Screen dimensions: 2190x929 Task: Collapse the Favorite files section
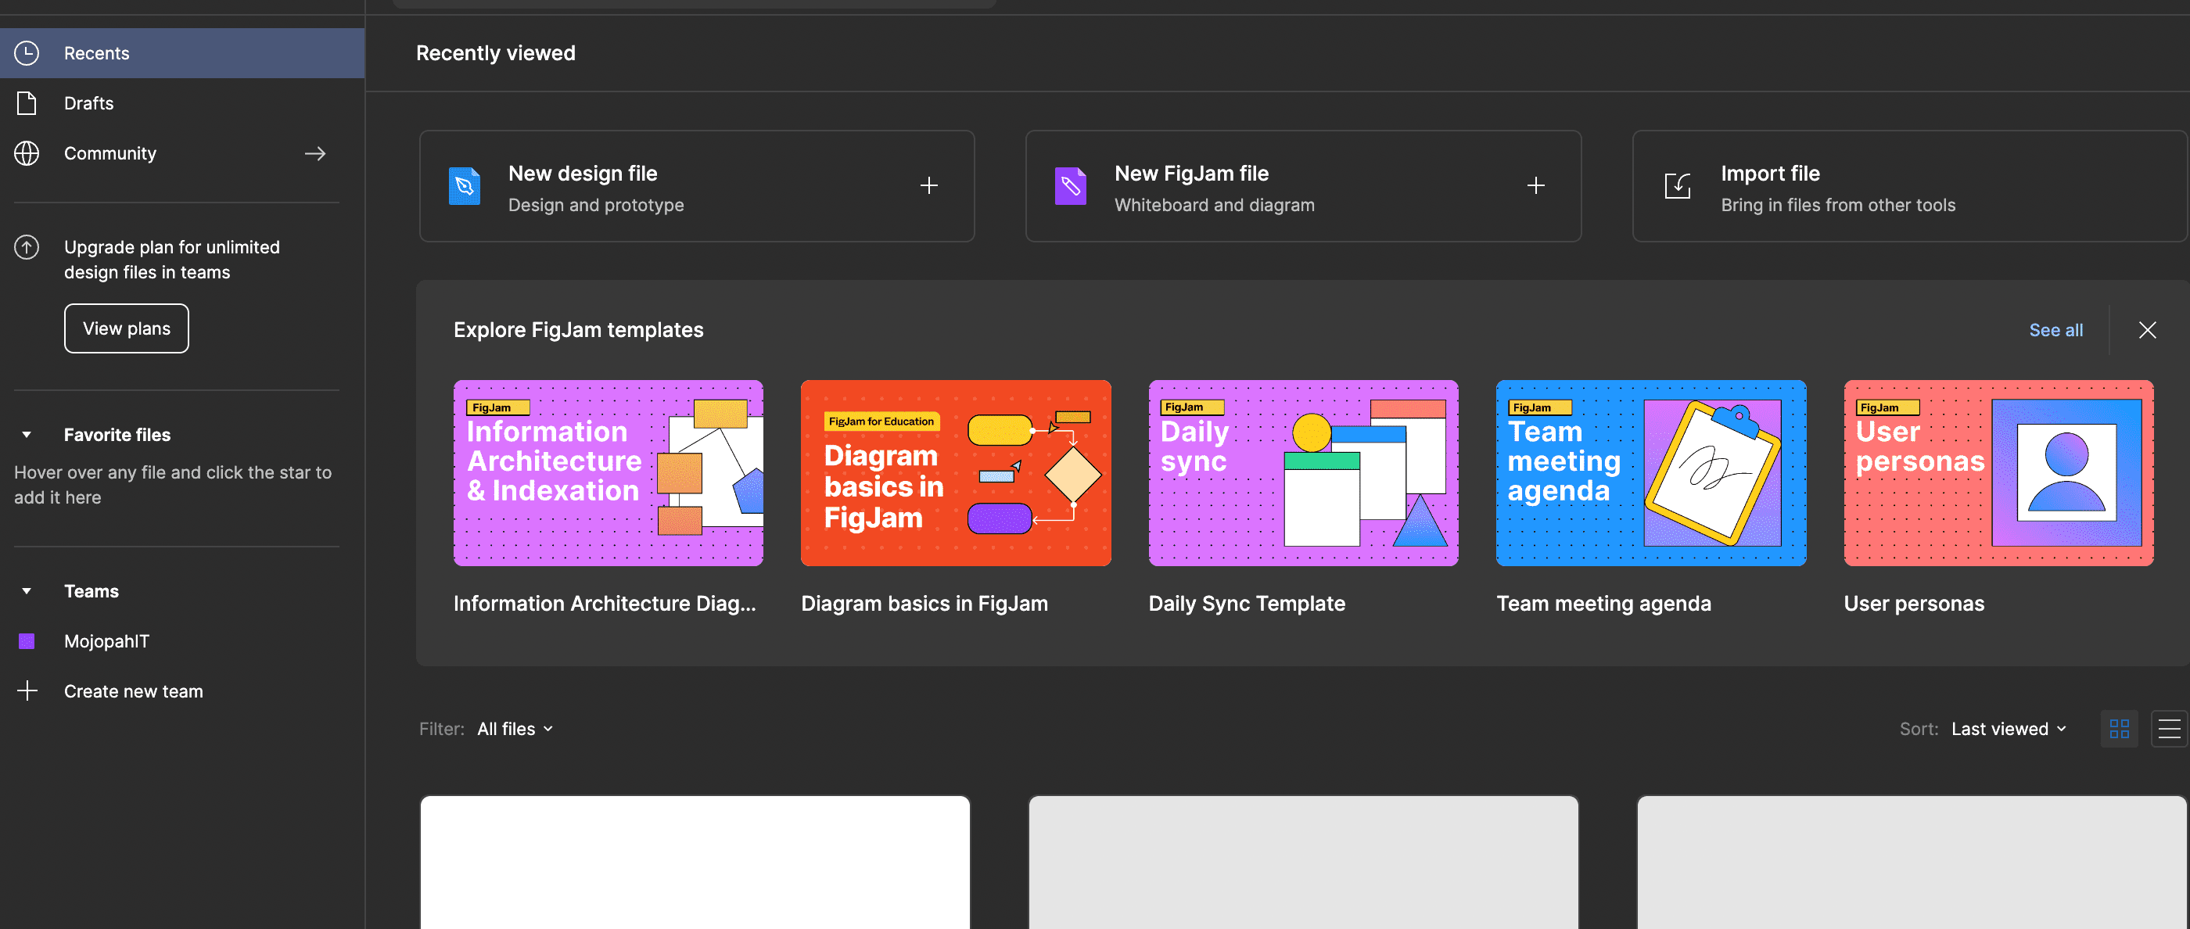[x=27, y=434]
